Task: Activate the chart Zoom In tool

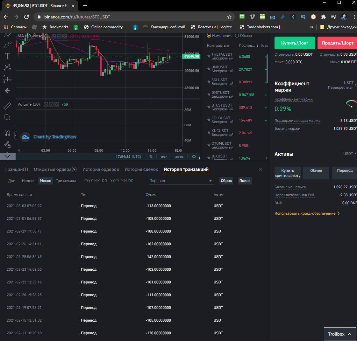Action: [x=7, y=117]
